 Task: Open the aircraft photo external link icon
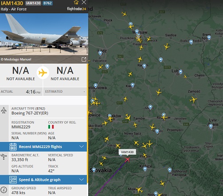coord(84,59)
